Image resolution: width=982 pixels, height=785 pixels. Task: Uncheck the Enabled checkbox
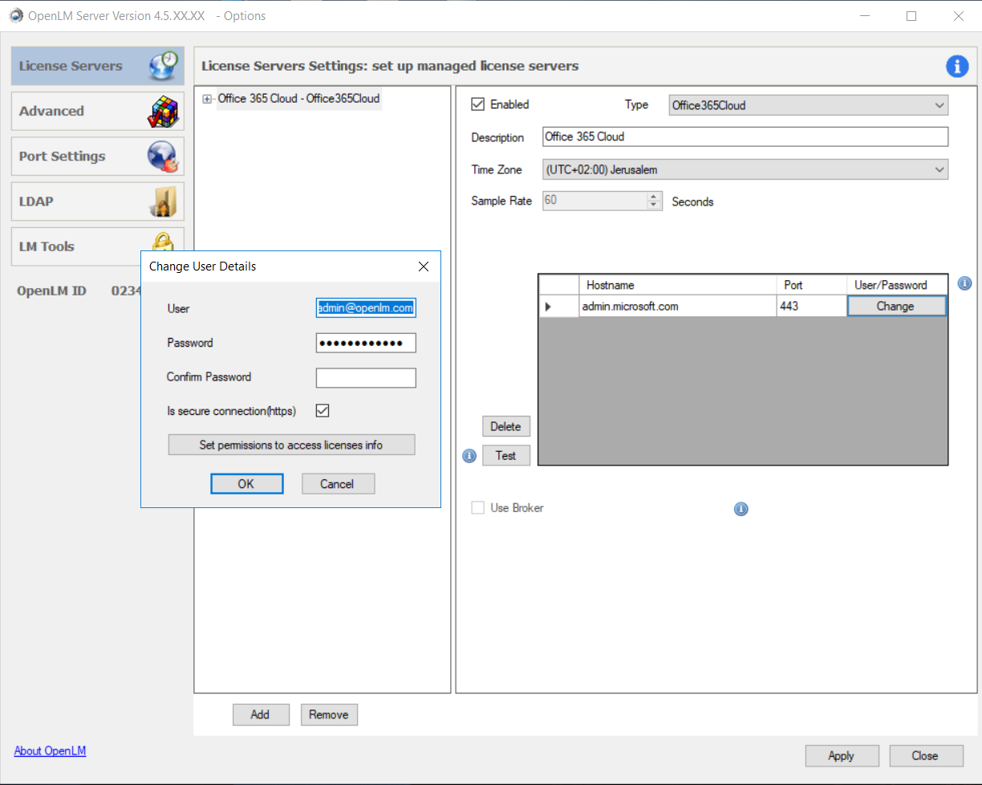click(478, 104)
